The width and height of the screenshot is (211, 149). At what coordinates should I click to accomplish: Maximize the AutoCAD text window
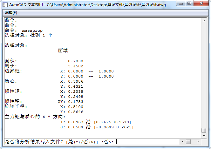click(x=189, y=3)
